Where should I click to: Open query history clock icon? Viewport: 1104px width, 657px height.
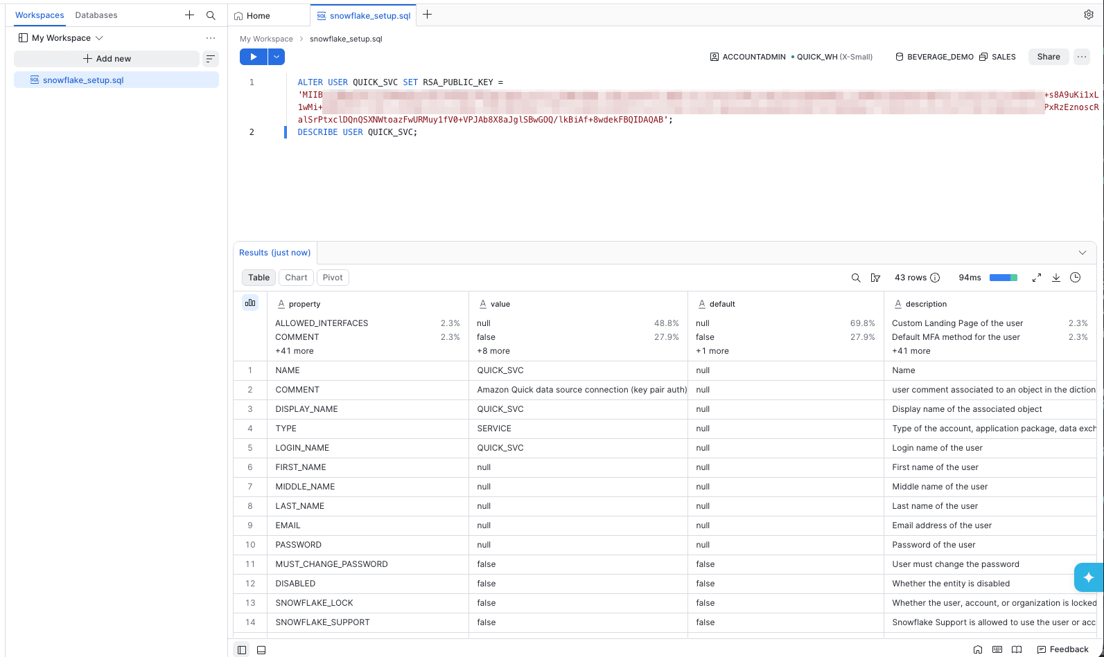[x=1076, y=278]
